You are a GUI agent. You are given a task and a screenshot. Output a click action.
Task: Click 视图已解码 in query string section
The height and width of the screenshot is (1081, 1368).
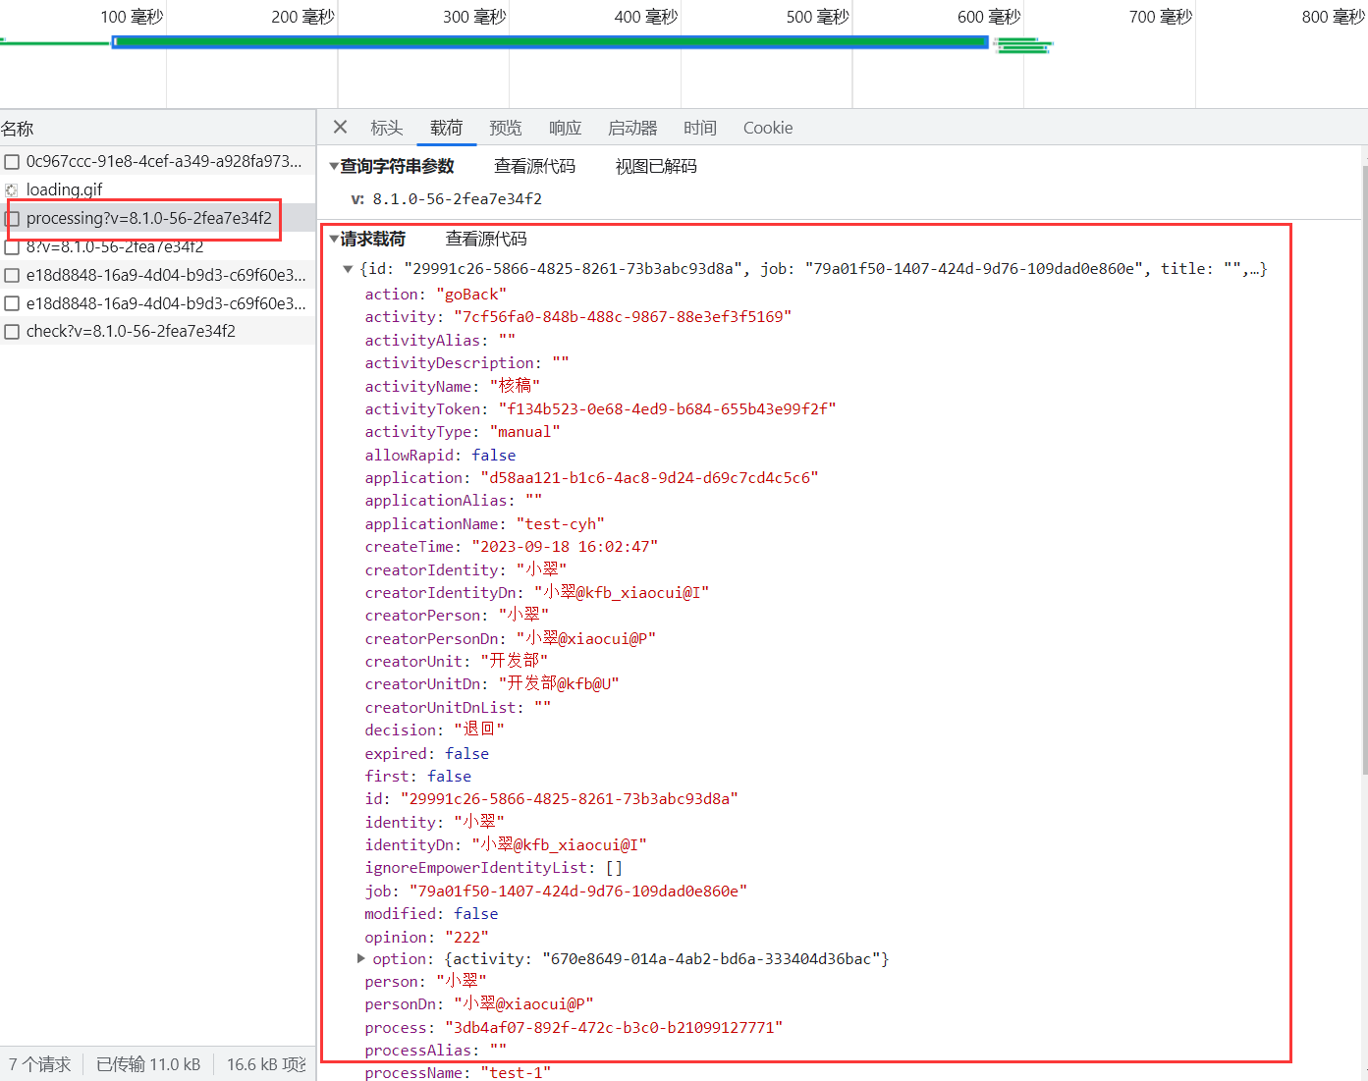655,166
